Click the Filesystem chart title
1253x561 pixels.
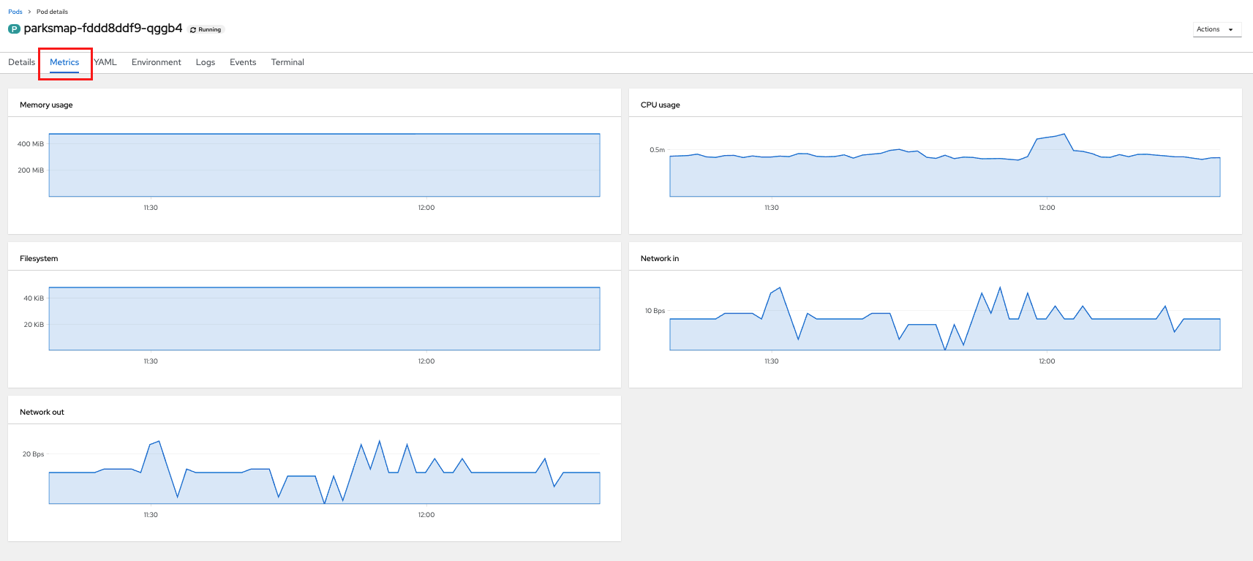39,259
